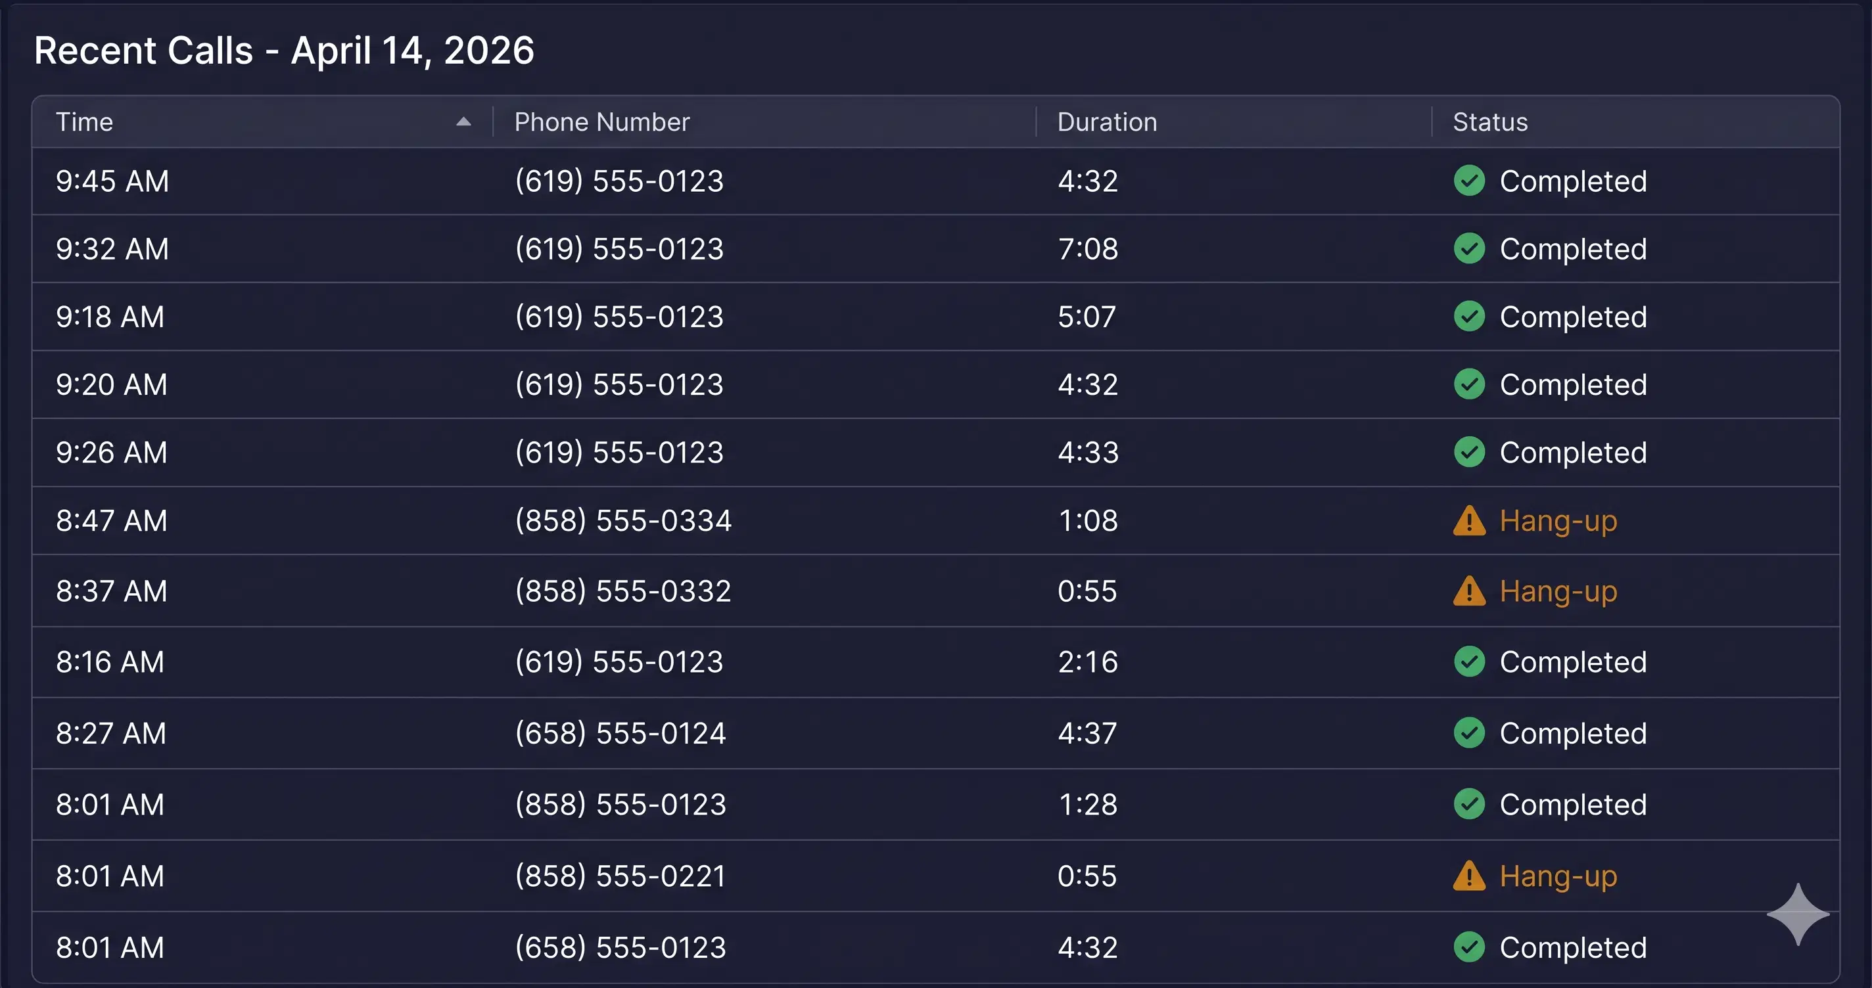1872x988 pixels.
Task: Click the Status column header
Action: click(x=1489, y=122)
